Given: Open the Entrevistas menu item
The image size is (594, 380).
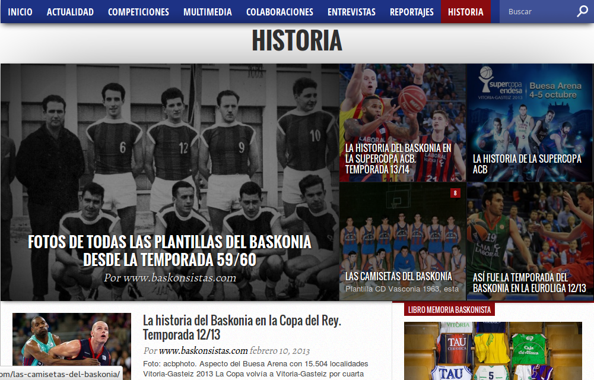Looking at the screenshot, I should point(351,12).
